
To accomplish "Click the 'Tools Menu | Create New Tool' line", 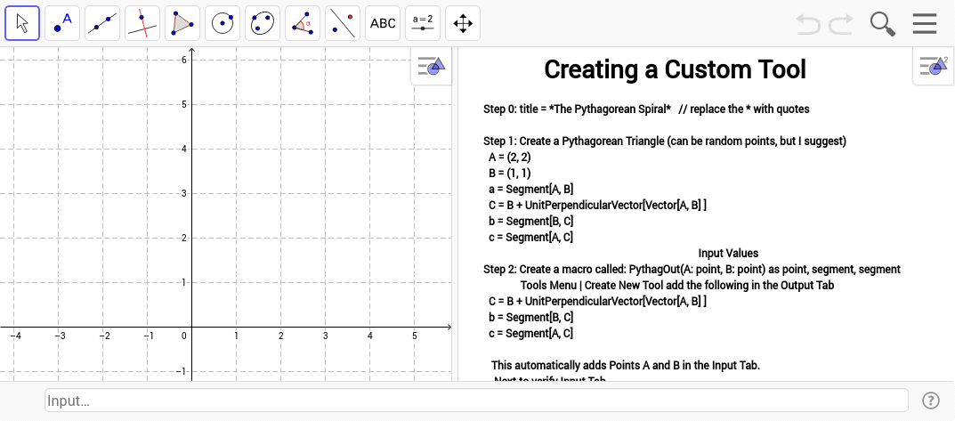I will pos(677,285).
